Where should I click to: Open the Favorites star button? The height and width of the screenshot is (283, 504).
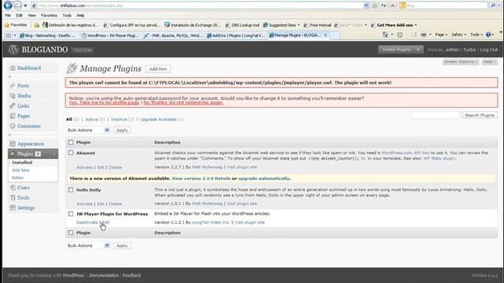click(16, 24)
